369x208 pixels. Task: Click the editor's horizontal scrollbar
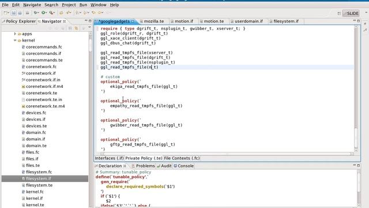[227, 154]
